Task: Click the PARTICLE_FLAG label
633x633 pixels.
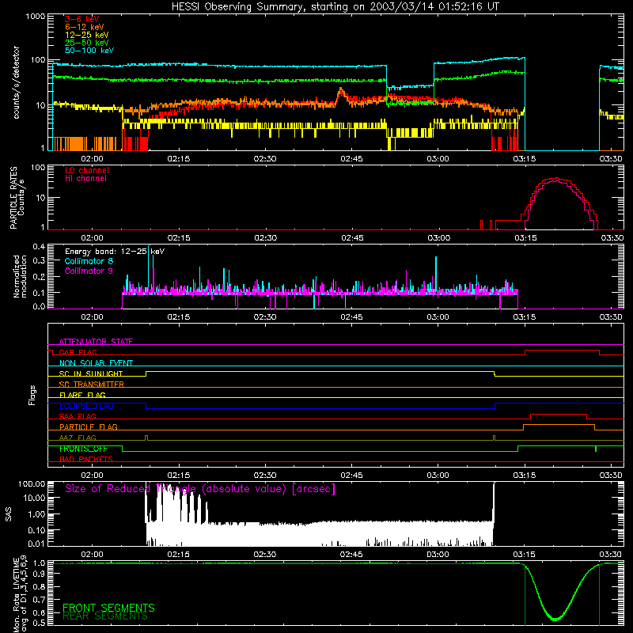Action: [x=89, y=426]
